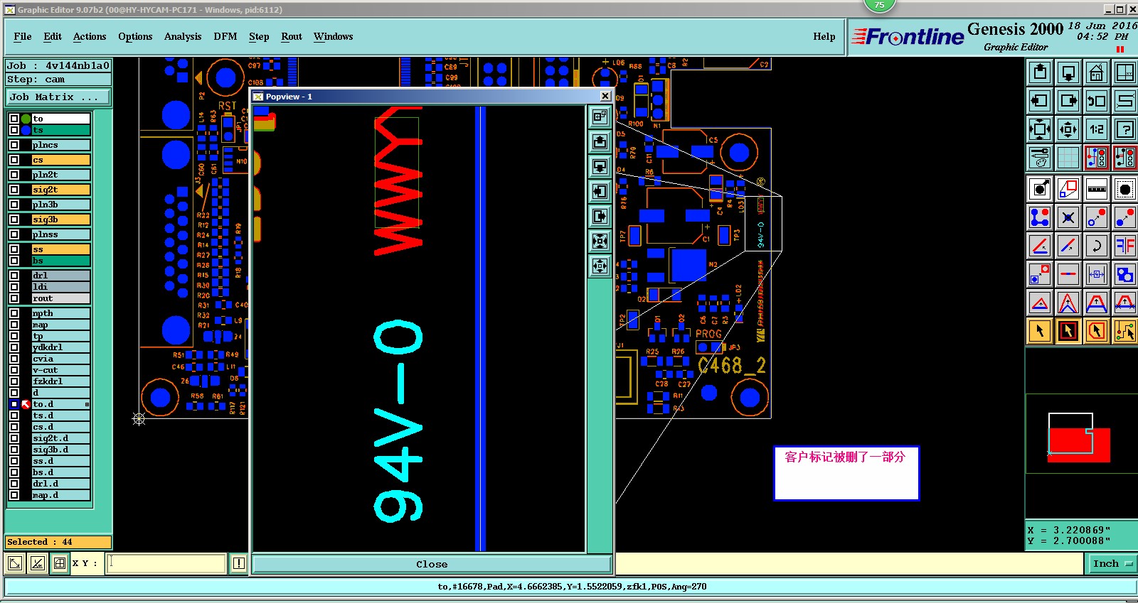
Task: Open the Actions menu
Action: click(x=90, y=37)
